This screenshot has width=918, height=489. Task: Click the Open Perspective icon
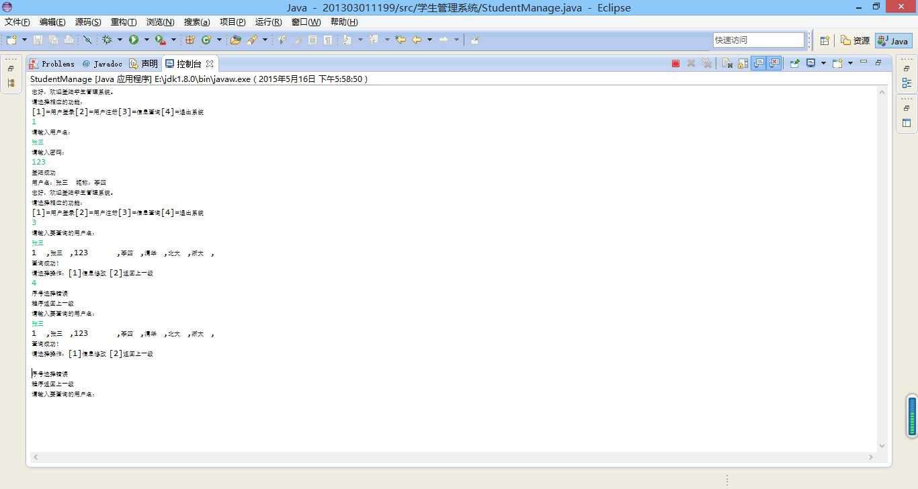[825, 40]
